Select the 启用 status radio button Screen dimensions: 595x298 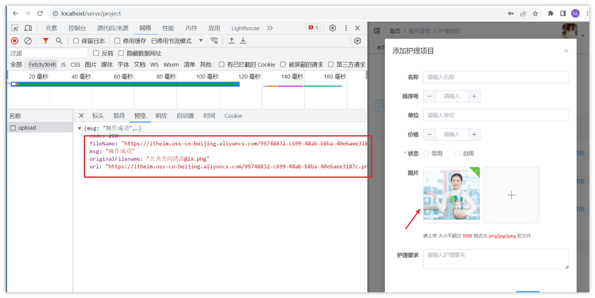click(x=457, y=154)
